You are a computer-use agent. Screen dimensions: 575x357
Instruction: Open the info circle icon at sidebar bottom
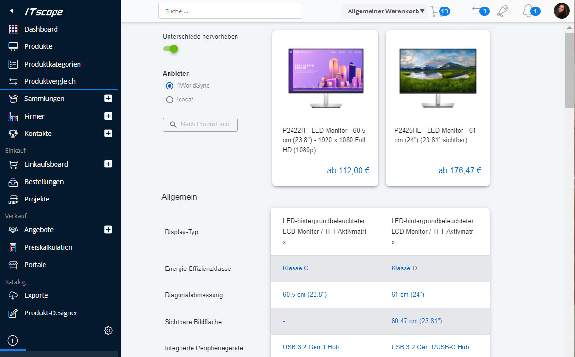click(x=12, y=341)
